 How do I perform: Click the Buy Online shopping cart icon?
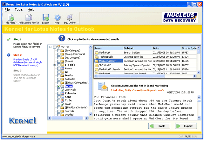pos(70,17)
